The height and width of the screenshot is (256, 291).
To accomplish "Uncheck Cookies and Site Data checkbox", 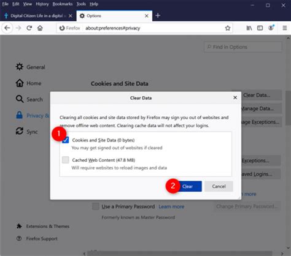I will click(66, 140).
